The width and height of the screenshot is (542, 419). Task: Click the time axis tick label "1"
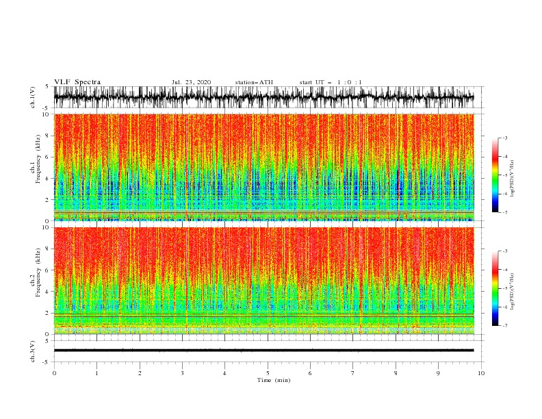(x=96, y=373)
